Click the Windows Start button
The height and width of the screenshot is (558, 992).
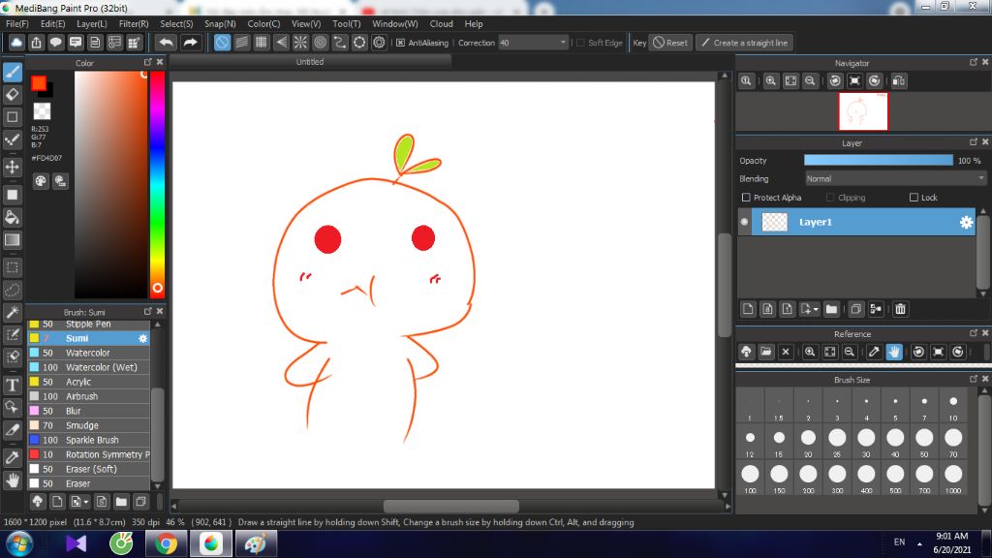(18, 543)
